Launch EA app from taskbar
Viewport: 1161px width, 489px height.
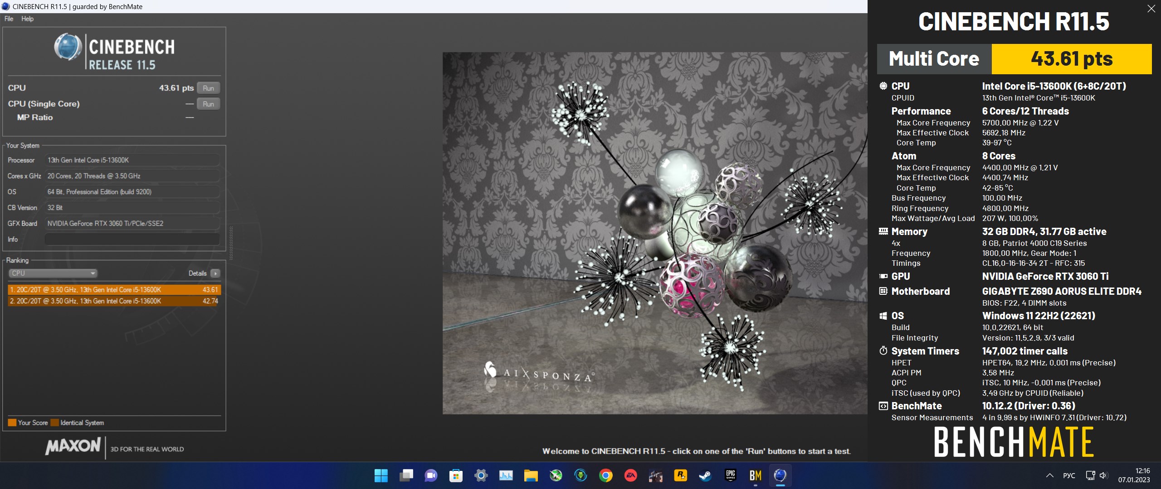[x=630, y=475]
